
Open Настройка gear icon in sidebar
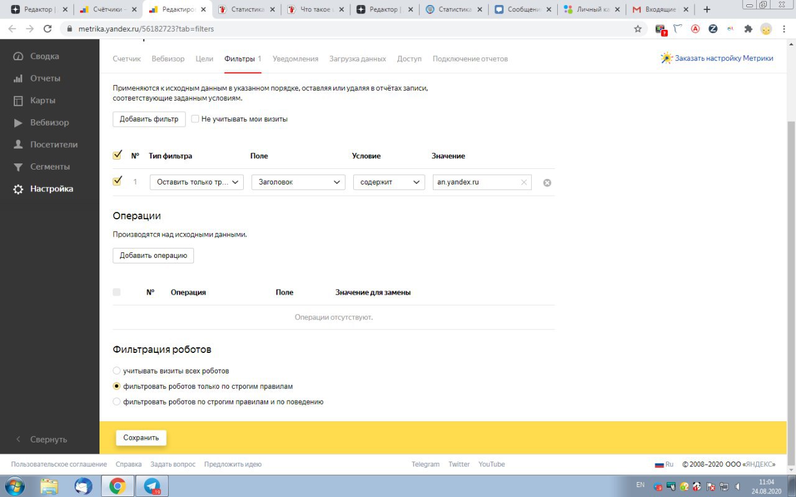coord(18,189)
